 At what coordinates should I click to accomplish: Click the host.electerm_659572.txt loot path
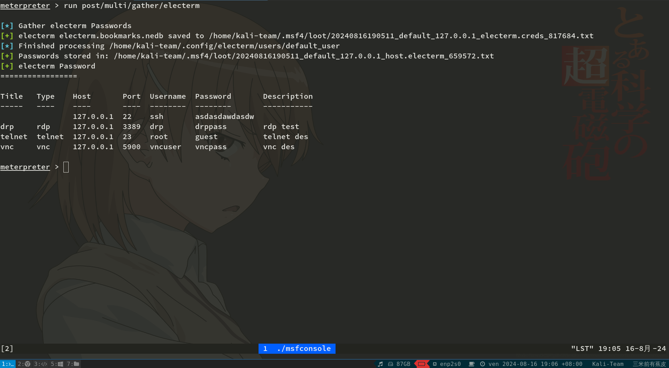pos(304,56)
